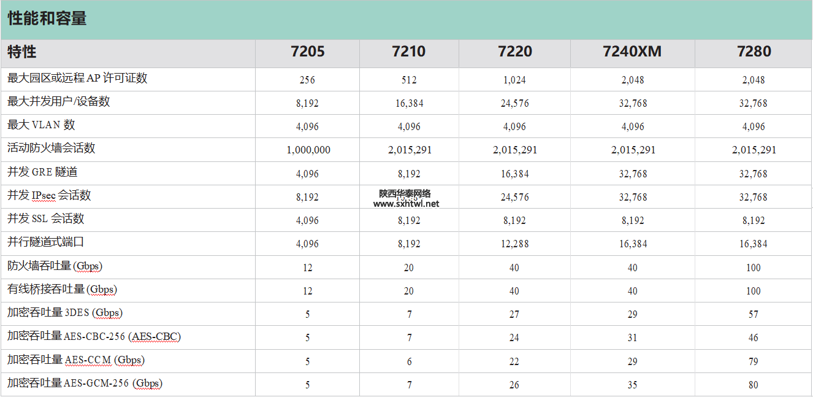Click the 7280 column header
Screen dimensions: 813x397
754,52
